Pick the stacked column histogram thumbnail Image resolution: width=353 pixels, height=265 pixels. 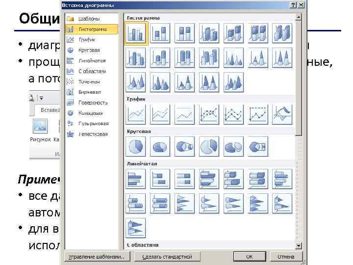pyautogui.click(x=160, y=33)
